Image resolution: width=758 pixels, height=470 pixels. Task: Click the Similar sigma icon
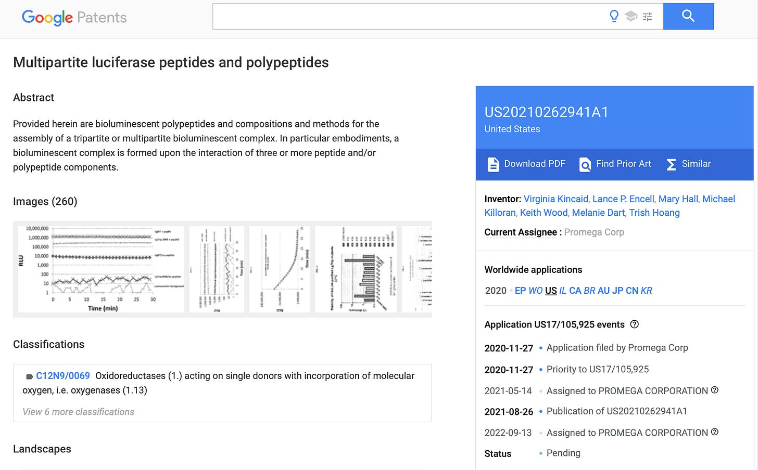click(672, 164)
